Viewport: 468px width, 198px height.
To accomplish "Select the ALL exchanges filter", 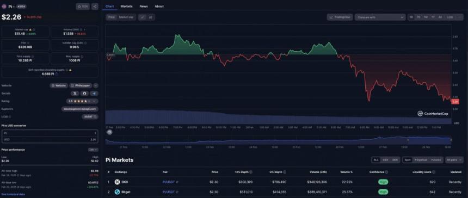I will click(376, 160).
